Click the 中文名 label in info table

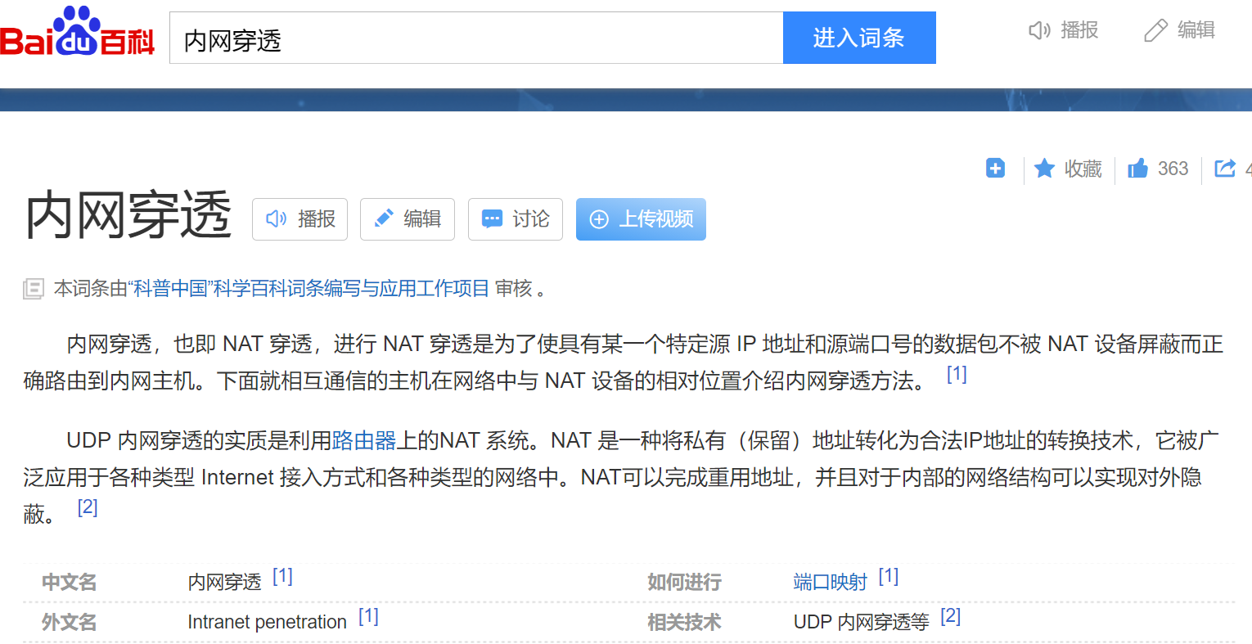(x=70, y=582)
